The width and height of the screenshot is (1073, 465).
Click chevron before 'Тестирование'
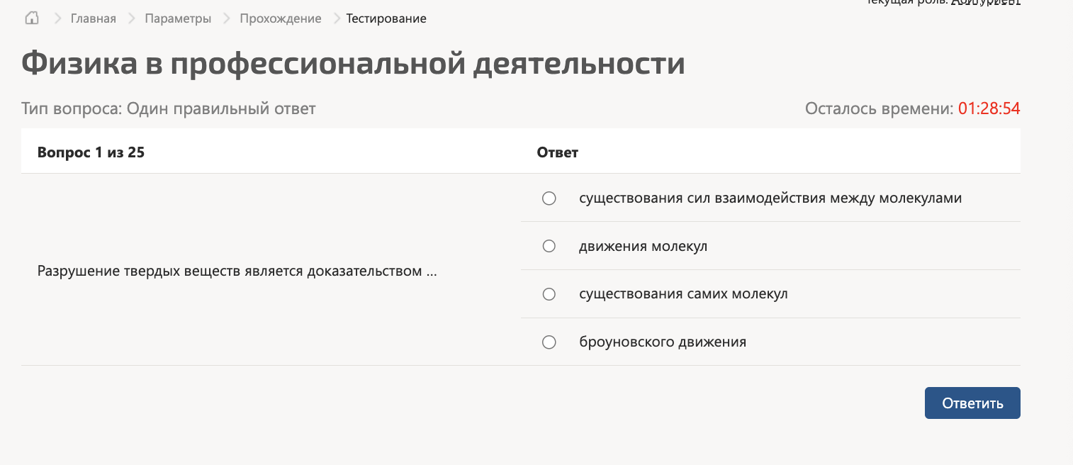tap(336, 18)
